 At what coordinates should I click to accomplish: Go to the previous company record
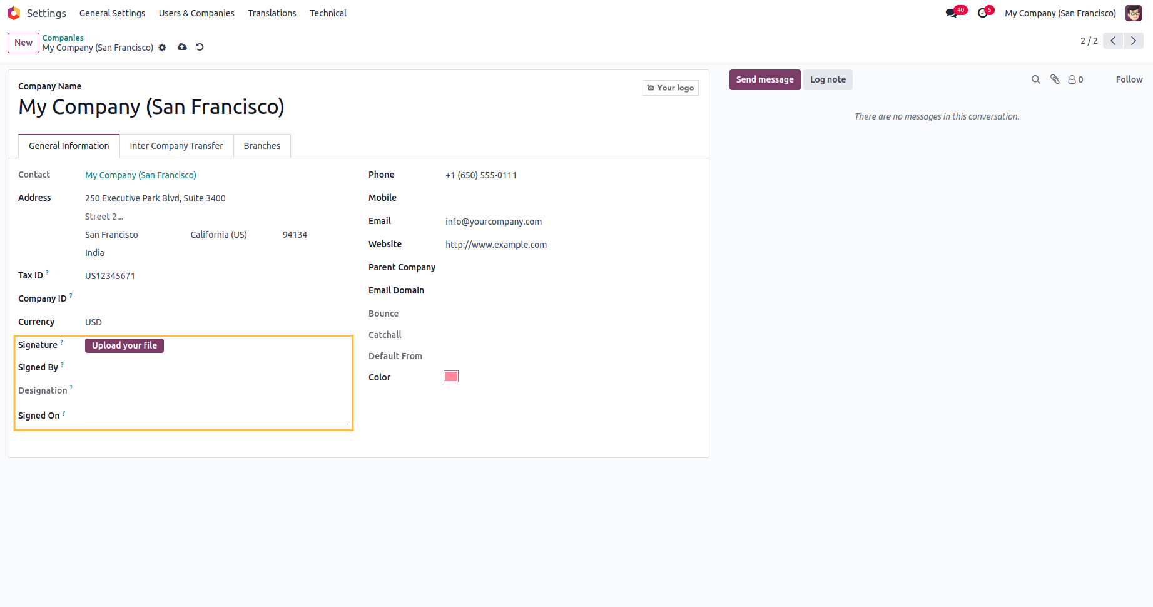(1113, 41)
